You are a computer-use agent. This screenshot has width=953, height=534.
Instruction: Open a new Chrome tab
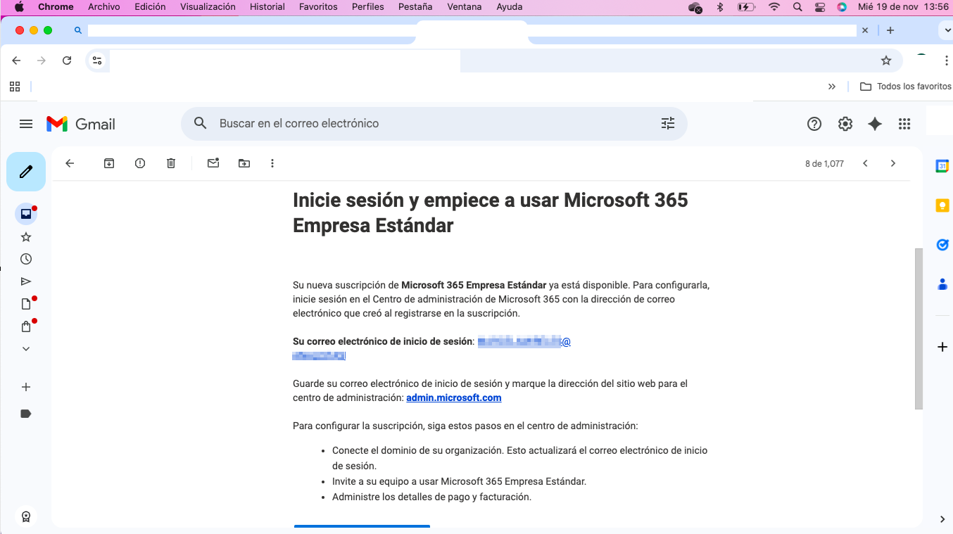890,30
